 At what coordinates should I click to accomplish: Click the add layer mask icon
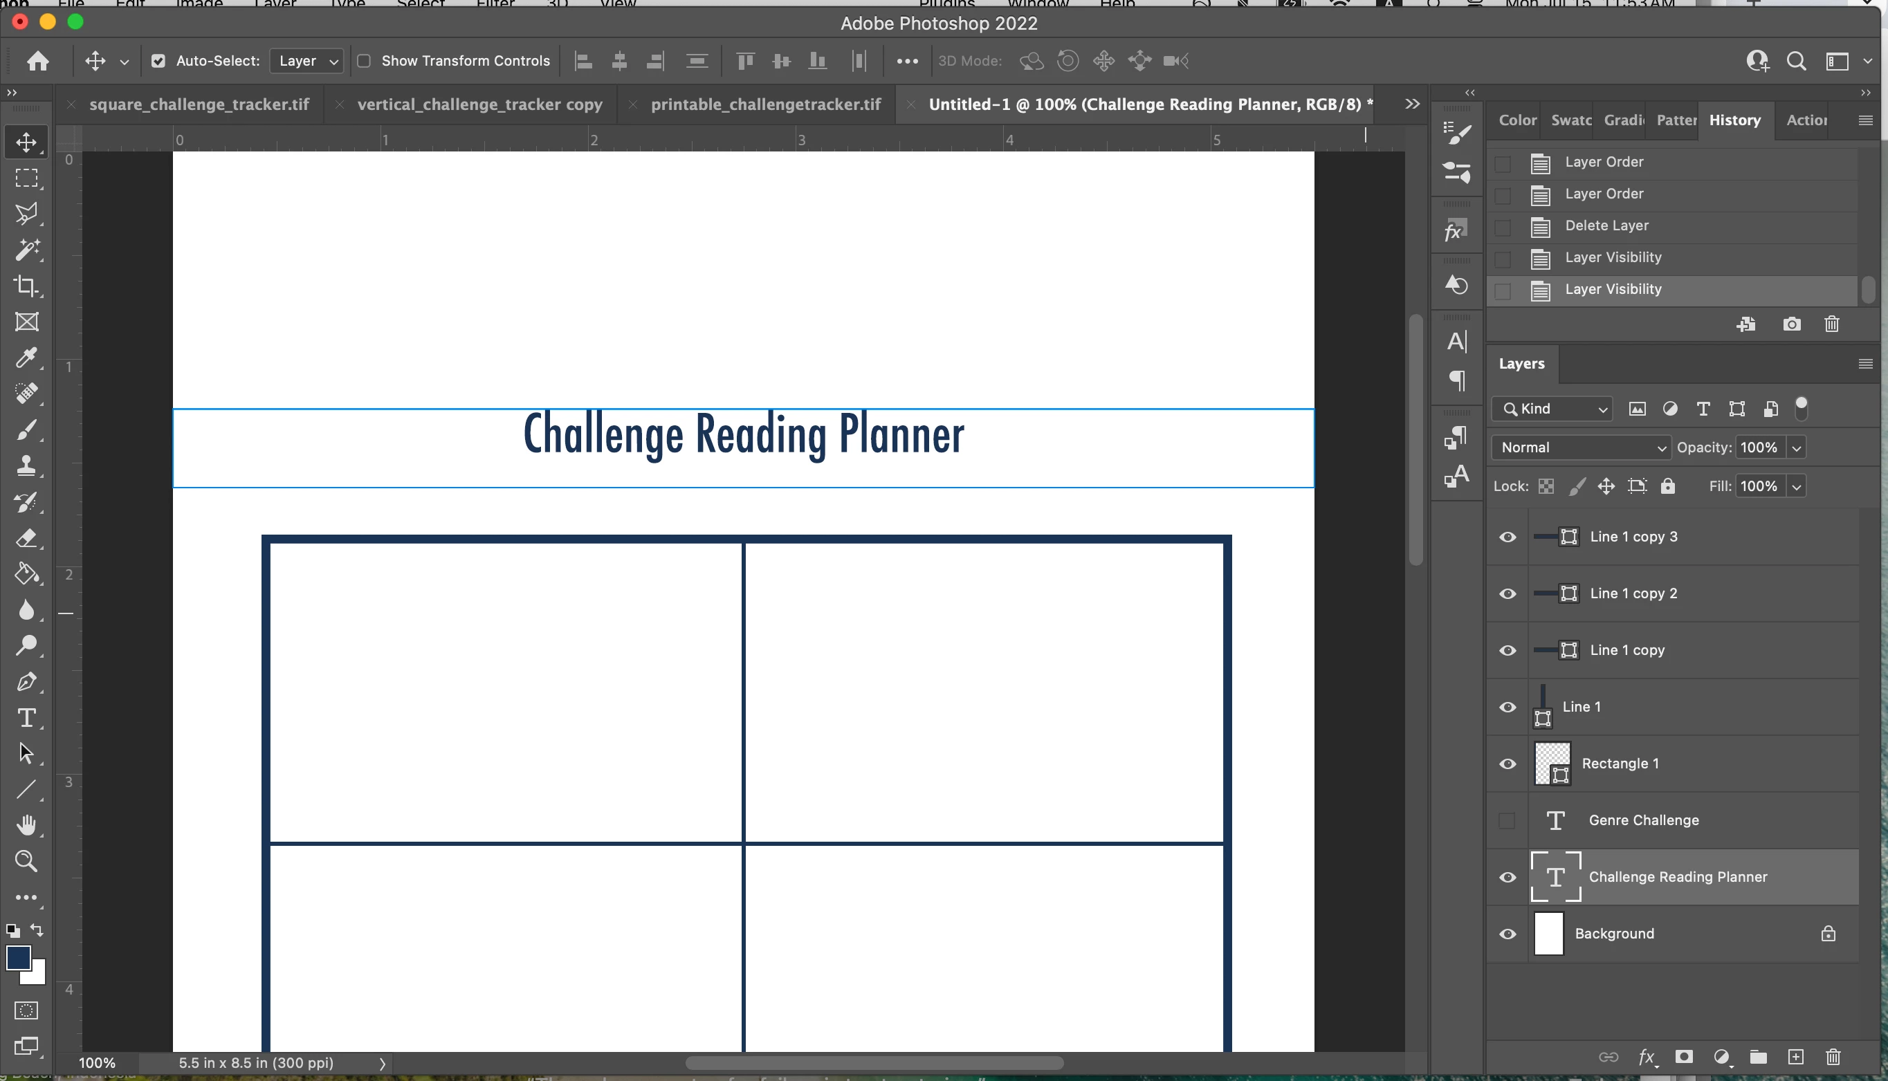(x=1684, y=1057)
